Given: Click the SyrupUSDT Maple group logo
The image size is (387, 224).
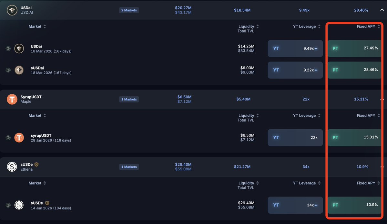Looking at the screenshot, I should tap(12, 99).
